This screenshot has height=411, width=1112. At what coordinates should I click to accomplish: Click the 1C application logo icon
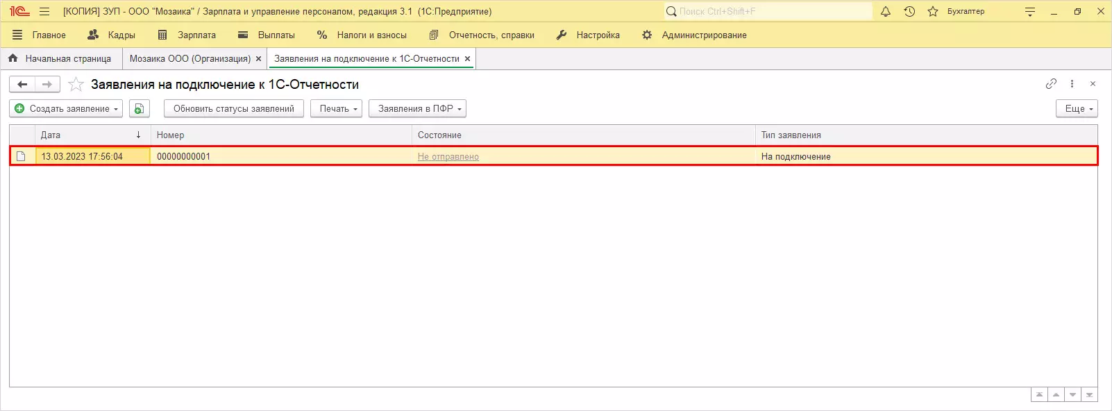[19, 11]
